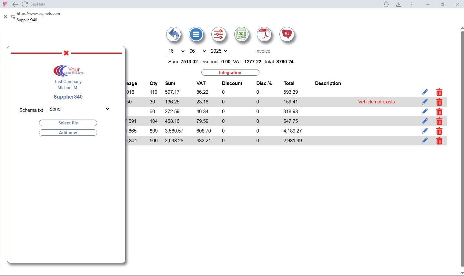Image resolution: width=464 pixels, height=276 pixels.
Task: Click the site settings icon near URL
Action: click(13, 17)
